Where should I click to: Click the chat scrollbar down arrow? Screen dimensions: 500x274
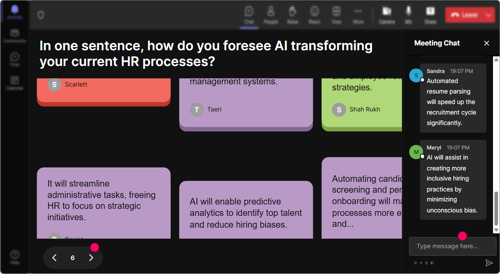[496, 230]
